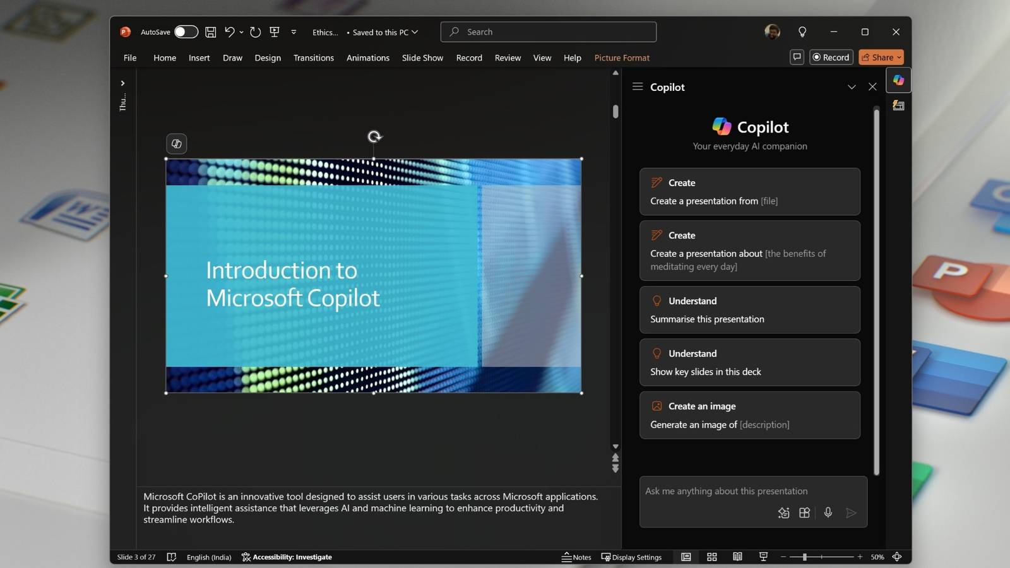
Task: Toggle the Notes pane in status bar
Action: 576,557
